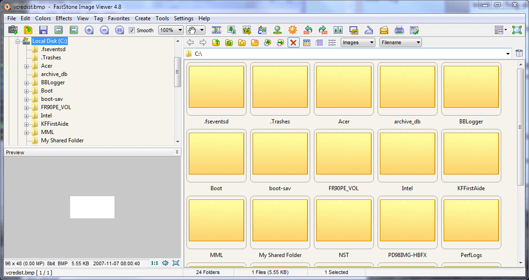529x280 pixels.
Task: Open the clone stamp tool icon
Action: click(x=277, y=30)
